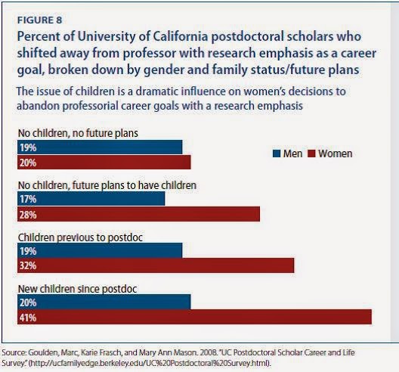Click the 19% men bar under Children previous

100,250
